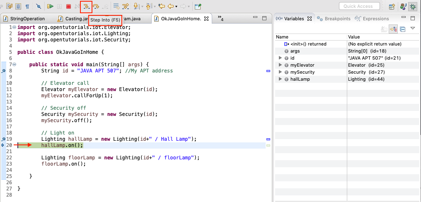Click the Name column header
This screenshot has height=202, width=421.
pos(311,37)
